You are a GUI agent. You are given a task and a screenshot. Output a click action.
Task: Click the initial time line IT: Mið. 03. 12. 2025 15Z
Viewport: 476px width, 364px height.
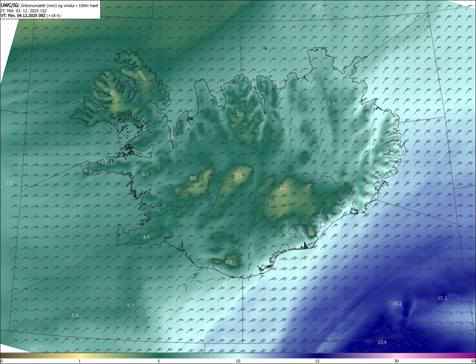pos(25,11)
